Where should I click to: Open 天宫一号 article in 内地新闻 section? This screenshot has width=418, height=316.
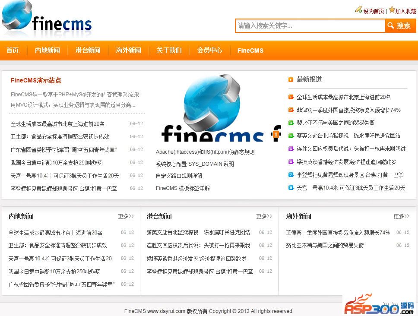coord(60,259)
